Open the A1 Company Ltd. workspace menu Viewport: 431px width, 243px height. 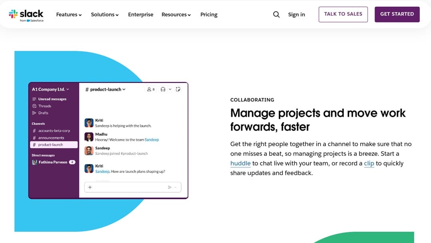coord(50,89)
